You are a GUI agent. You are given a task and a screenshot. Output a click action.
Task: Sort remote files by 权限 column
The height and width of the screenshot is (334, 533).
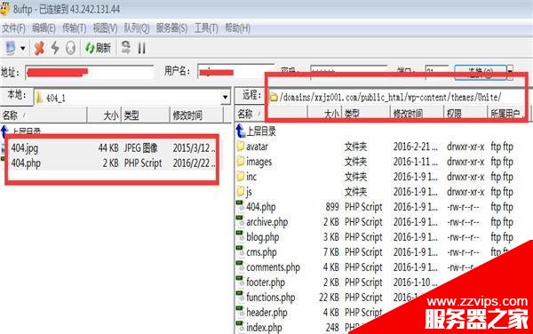(465, 114)
